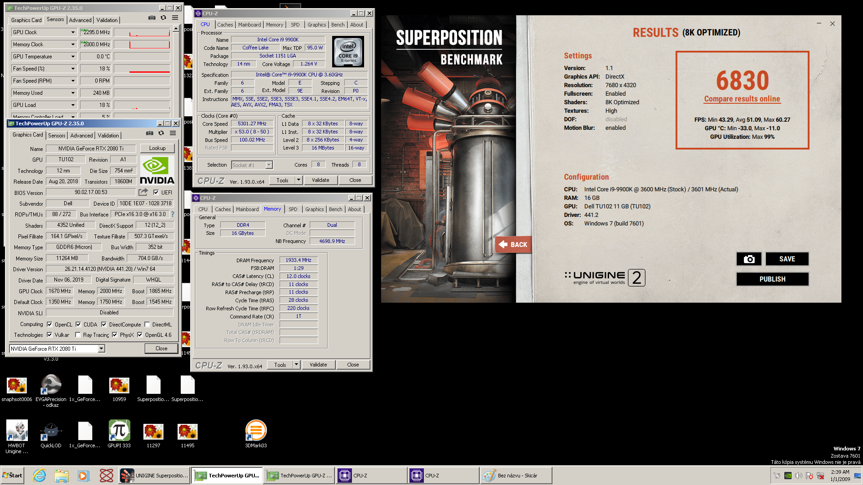Image resolution: width=863 pixels, height=485 pixels.
Task: Click the Lookup button in GPU-Z
Action: pos(157,148)
